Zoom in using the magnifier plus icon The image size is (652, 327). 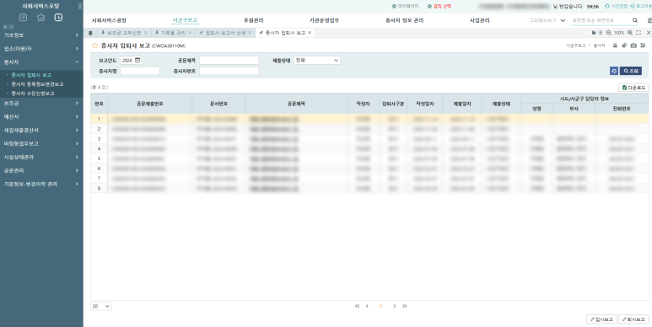[x=630, y=32]
